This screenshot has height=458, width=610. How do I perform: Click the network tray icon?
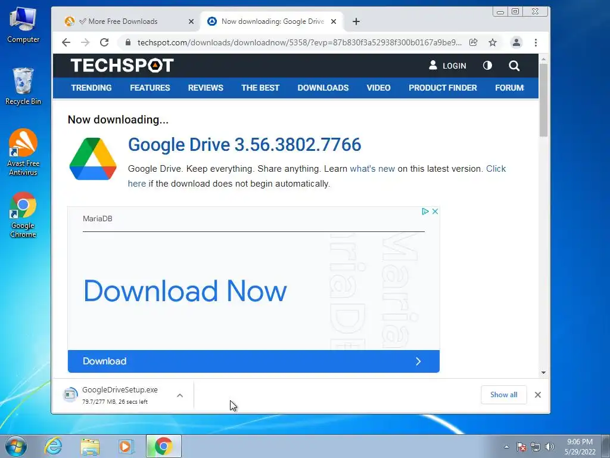536,447
